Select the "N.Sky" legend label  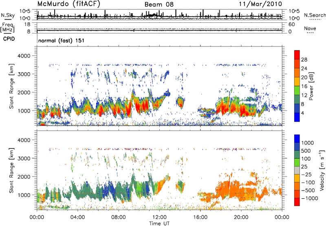(x=8, y=15)
